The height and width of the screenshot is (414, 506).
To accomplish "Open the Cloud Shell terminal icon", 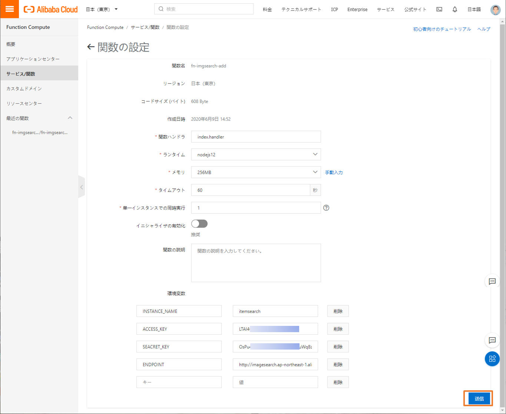I will click(x=439, y=9).
